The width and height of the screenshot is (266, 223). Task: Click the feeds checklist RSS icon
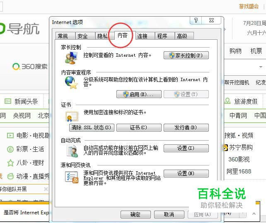[x=72, y=177]
